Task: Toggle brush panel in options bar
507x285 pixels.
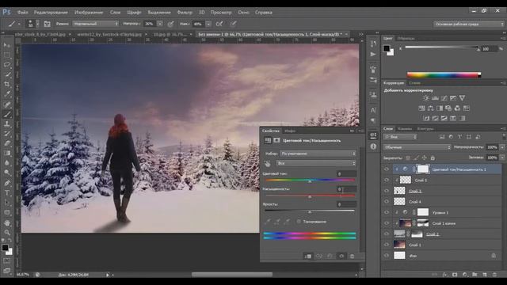Action: (x=48, y=24)
